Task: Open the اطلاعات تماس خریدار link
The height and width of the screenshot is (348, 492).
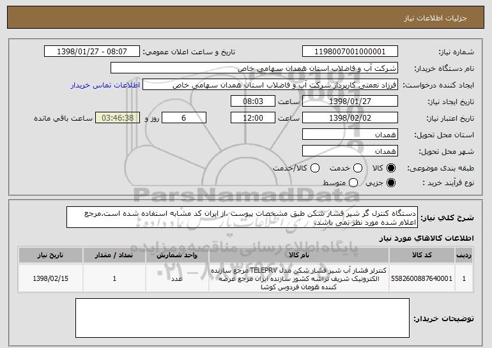Action: (x=105, y=85)
